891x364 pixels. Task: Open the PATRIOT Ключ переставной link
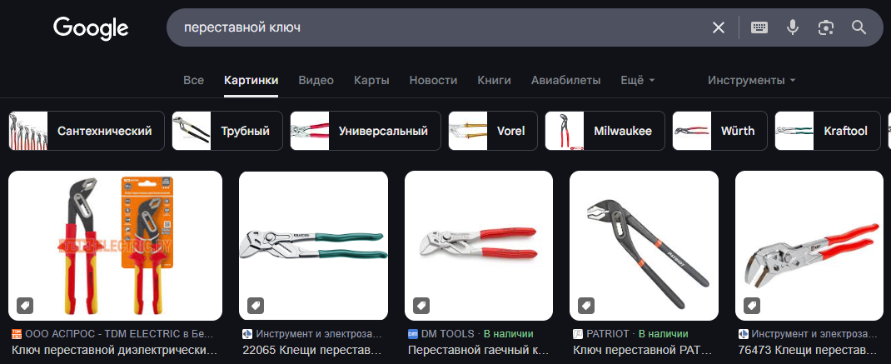point(643,349)
